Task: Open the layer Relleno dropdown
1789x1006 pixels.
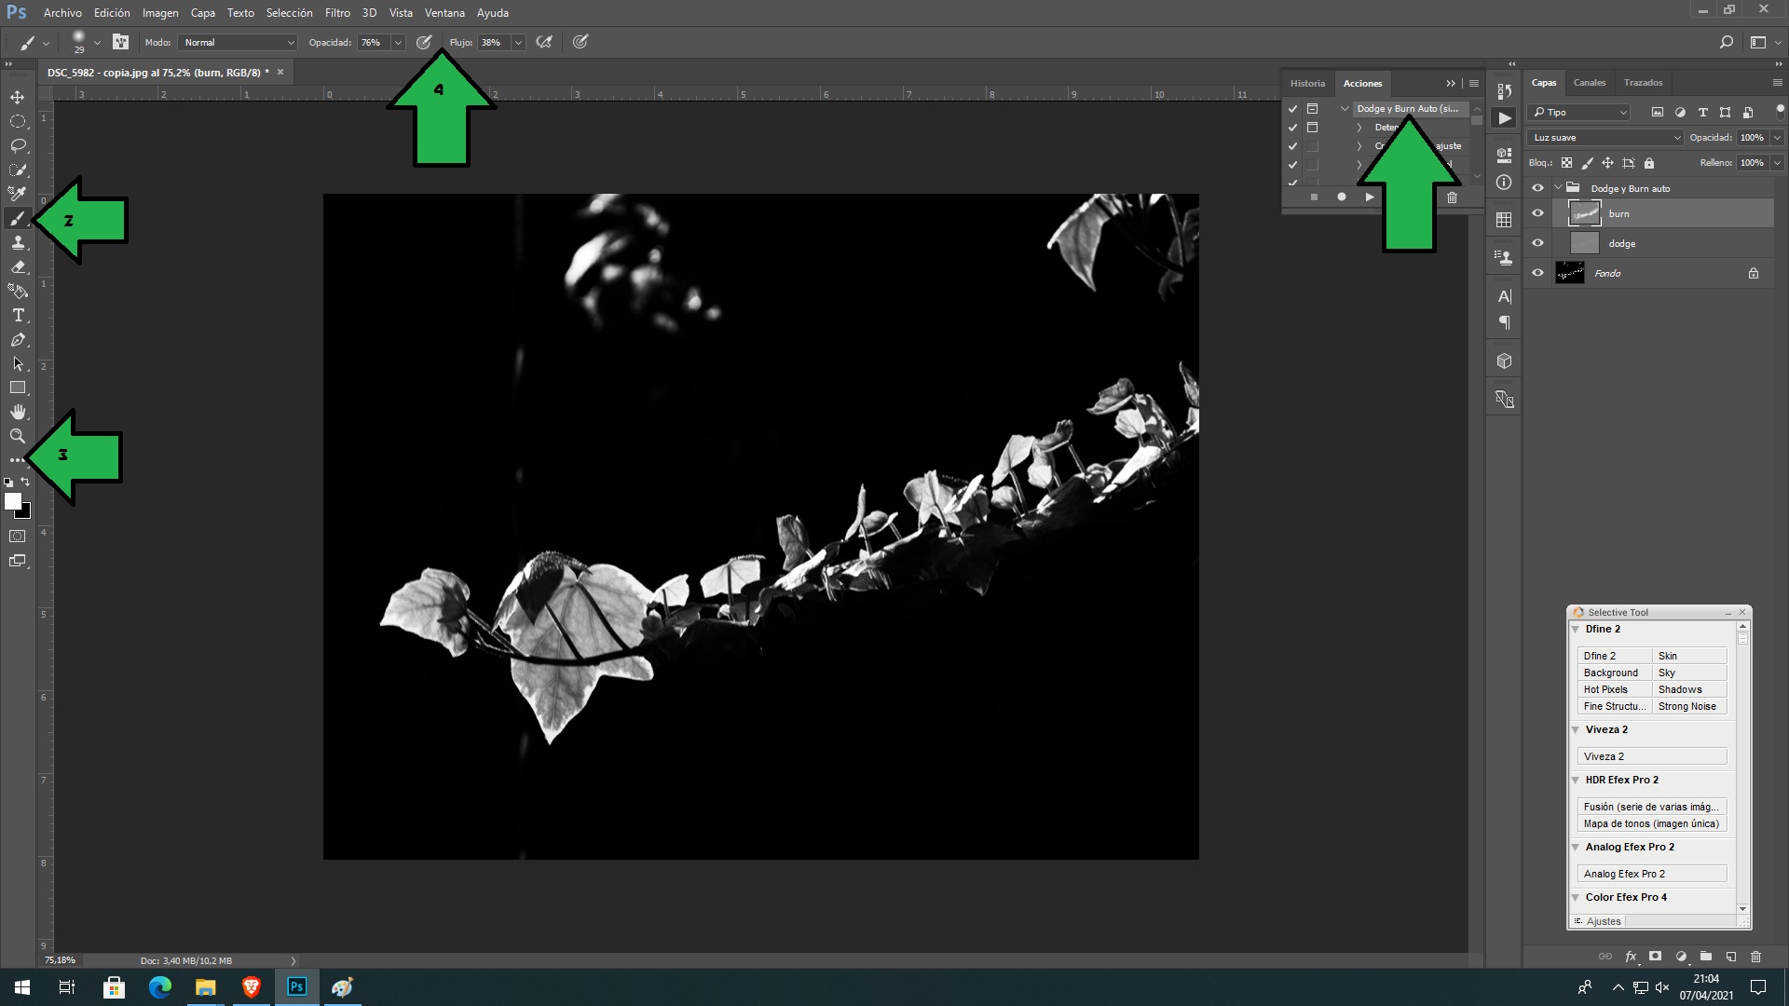Action: pos(1777,163)
